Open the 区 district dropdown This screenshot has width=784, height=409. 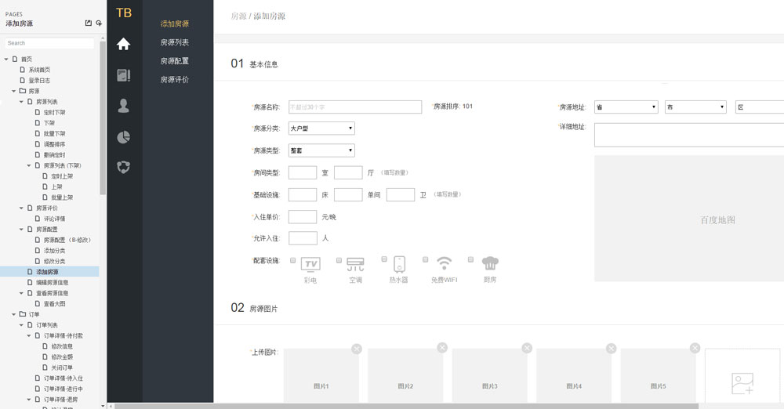pos(760,107)
